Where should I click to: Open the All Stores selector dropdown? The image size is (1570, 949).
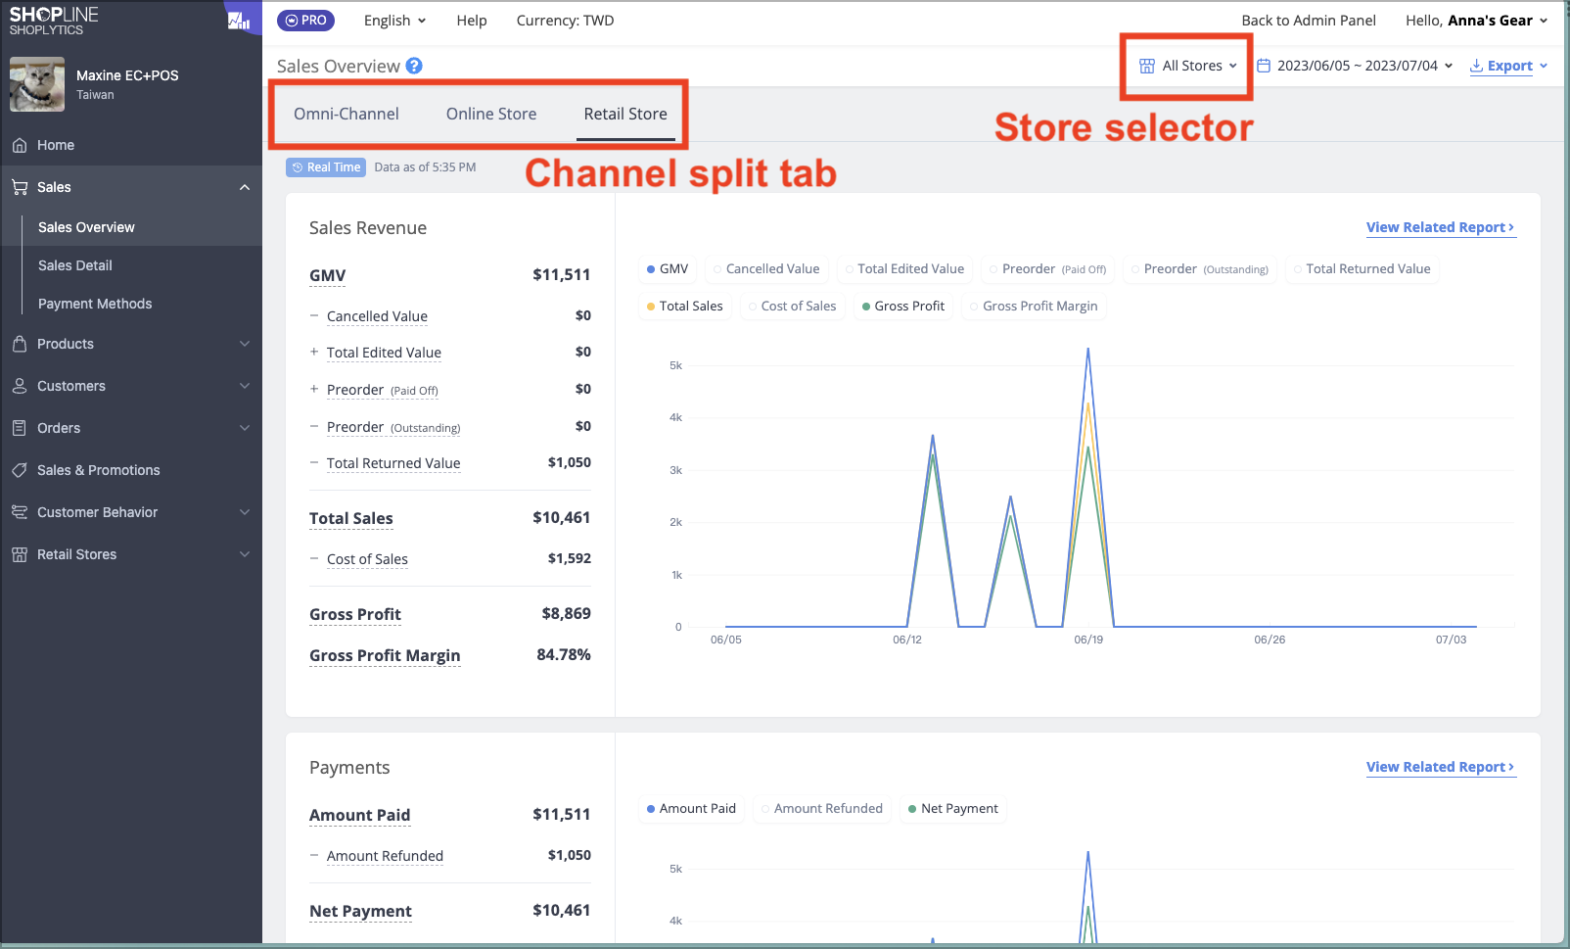1188,66
